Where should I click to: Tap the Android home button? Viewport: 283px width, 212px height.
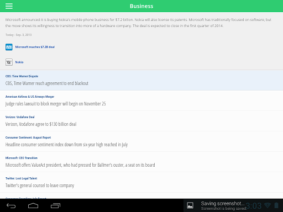coord(33,205)
